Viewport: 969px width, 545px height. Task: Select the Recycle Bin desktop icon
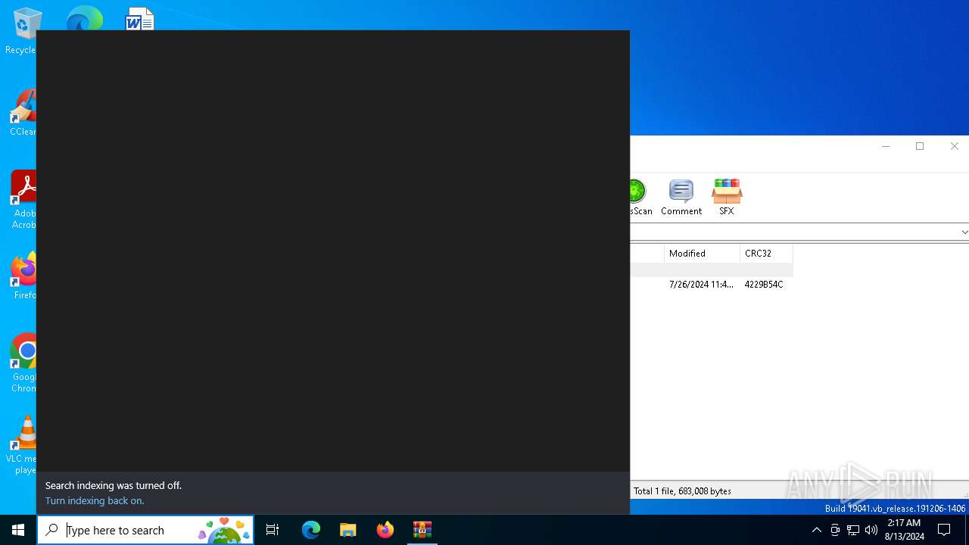coord(23,32)
